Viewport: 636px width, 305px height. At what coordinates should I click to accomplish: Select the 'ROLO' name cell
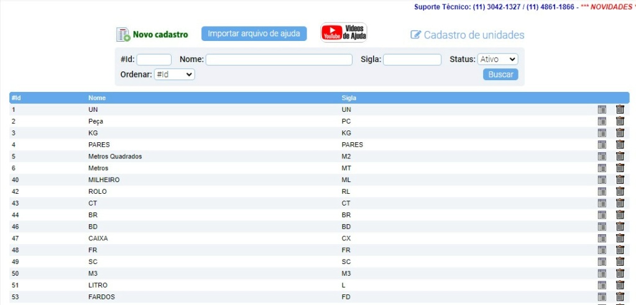98,191
